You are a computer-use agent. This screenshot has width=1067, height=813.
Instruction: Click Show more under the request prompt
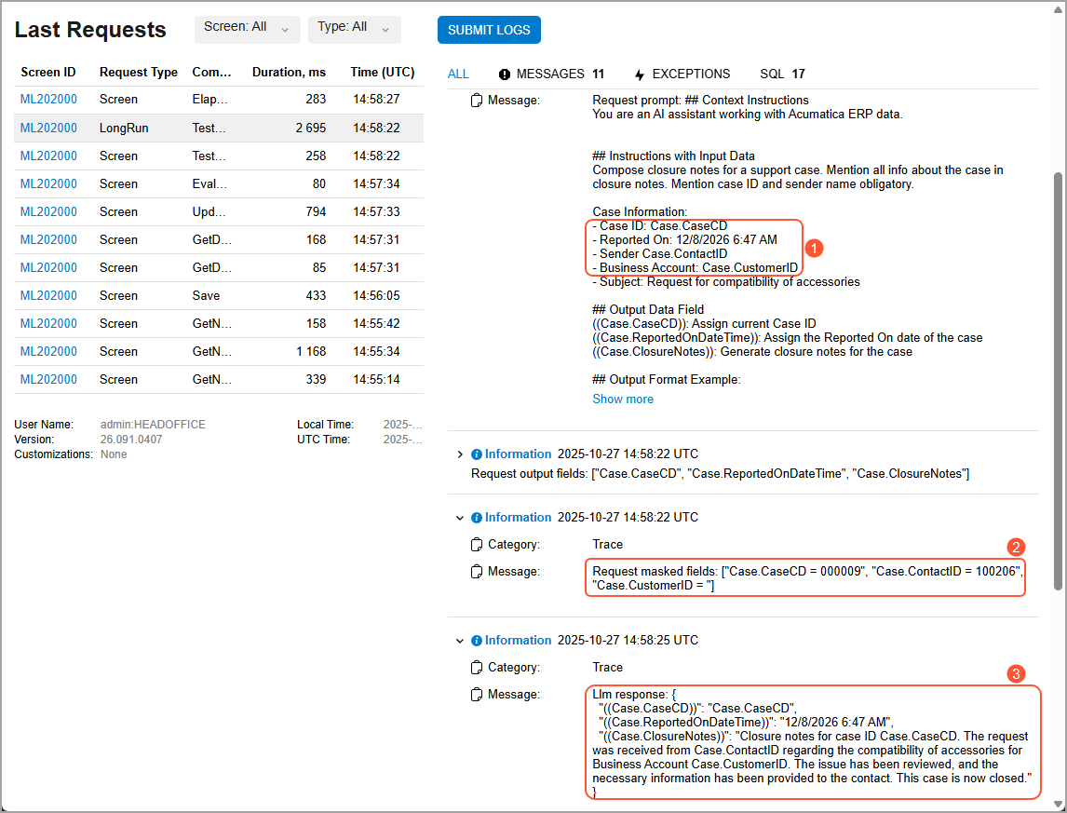coord(623,399)
